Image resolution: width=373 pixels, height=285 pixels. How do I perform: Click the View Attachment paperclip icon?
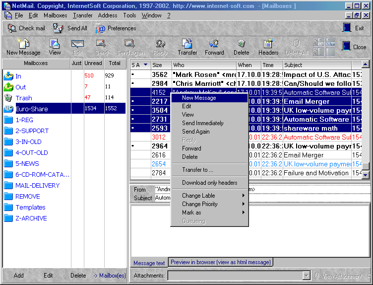pyautogui.click(x=316, y=276)
